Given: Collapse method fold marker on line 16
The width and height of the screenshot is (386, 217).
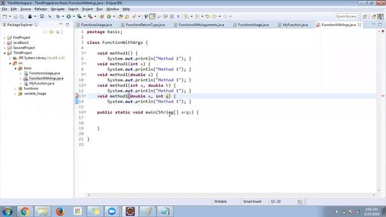Looking at the screenshot, I should (x=85, y=112).
